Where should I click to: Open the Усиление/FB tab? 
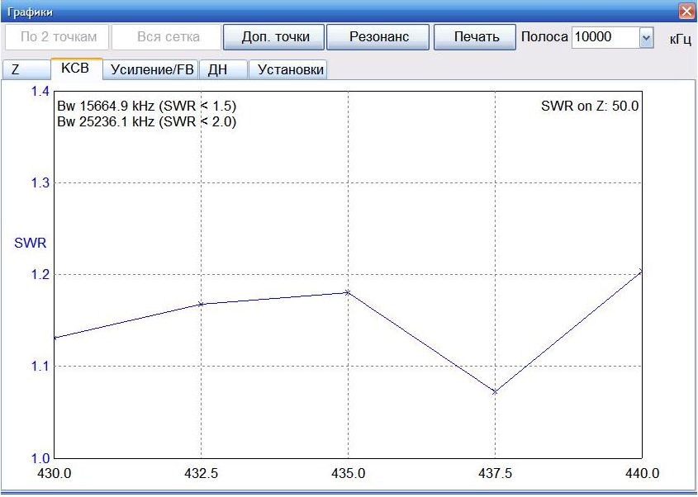coord(151,70)
